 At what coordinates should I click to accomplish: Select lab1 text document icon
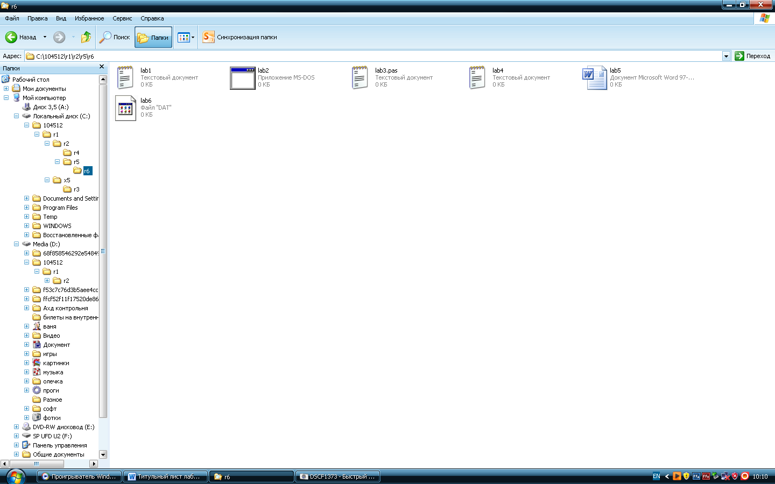pos(125,77)
